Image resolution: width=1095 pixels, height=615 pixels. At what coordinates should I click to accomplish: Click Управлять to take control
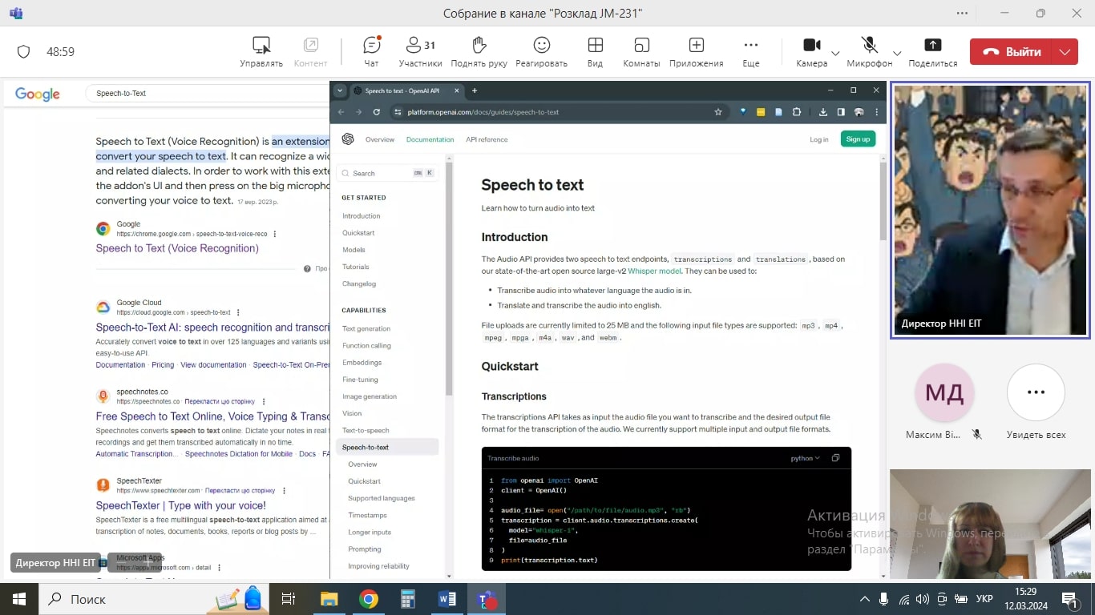pos(261,51)
